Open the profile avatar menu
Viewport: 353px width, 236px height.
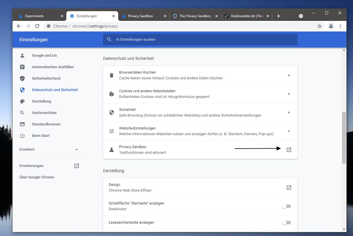point(331,26)
